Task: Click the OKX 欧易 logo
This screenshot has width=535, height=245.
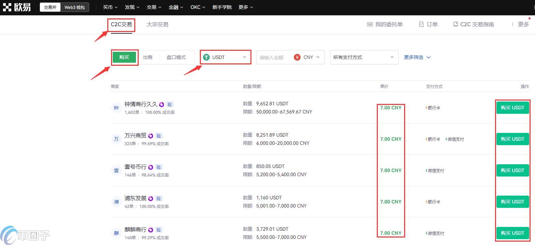Action: (x=17, y=7)
